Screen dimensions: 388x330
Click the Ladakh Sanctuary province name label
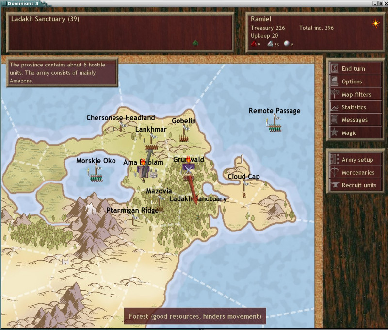pos(198,198)
